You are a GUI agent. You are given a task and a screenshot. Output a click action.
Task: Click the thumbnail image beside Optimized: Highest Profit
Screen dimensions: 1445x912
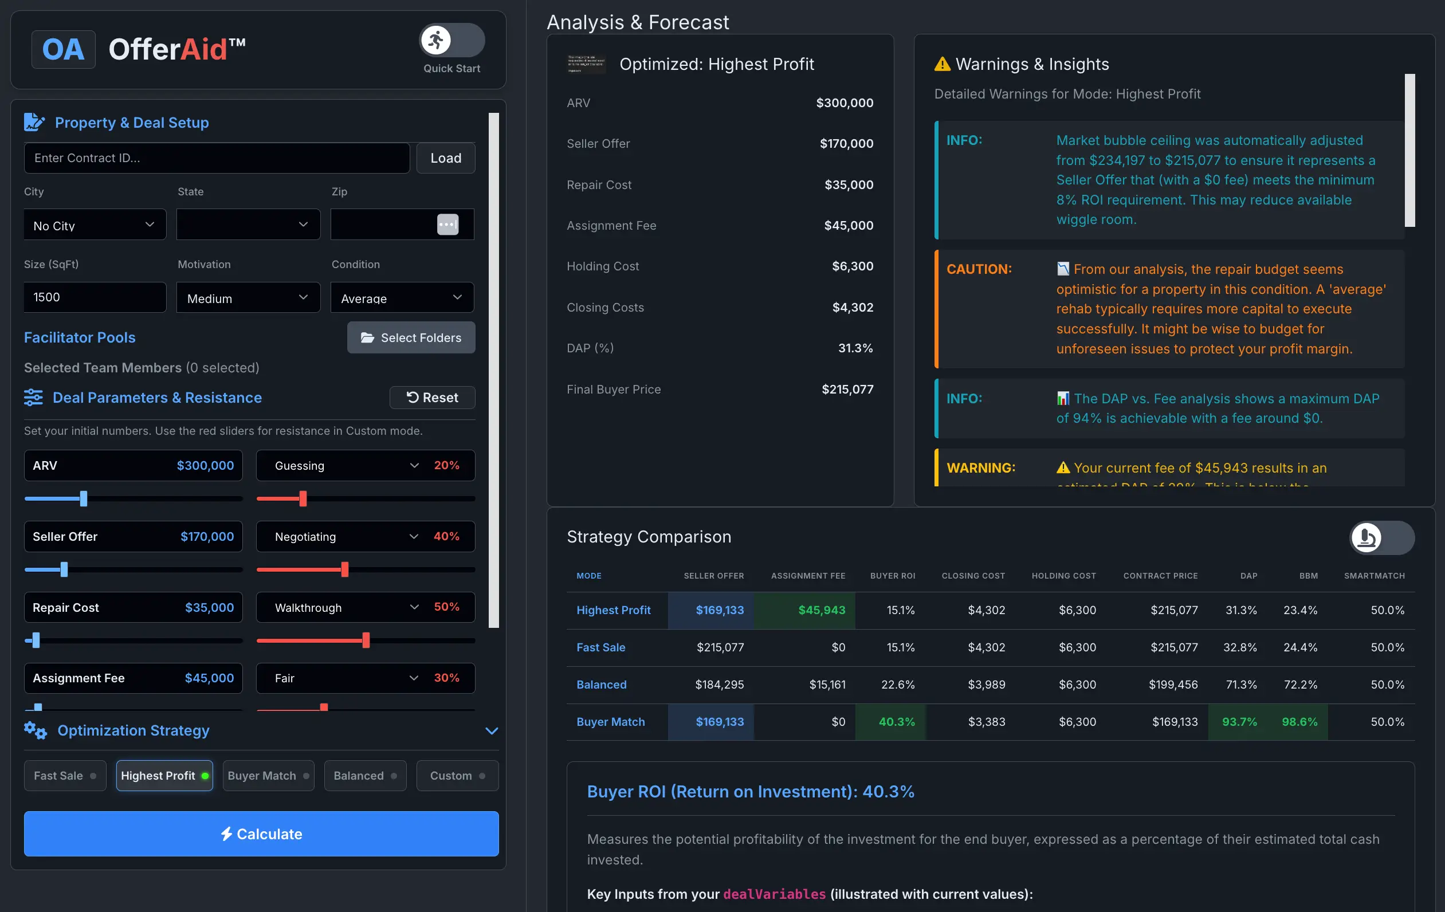(586, 64)
